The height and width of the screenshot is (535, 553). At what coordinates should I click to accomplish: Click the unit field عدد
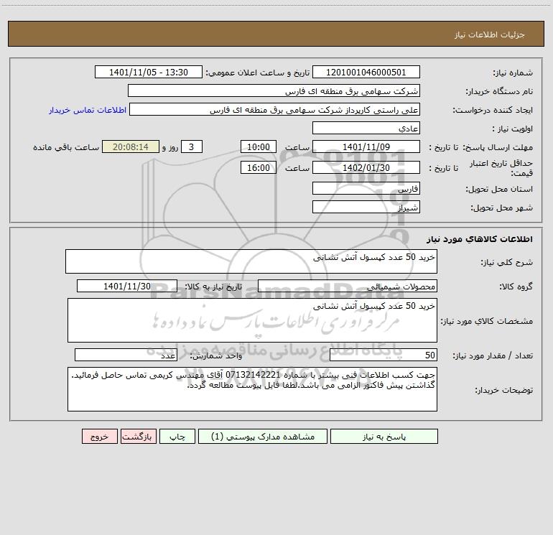click(126, 355)
